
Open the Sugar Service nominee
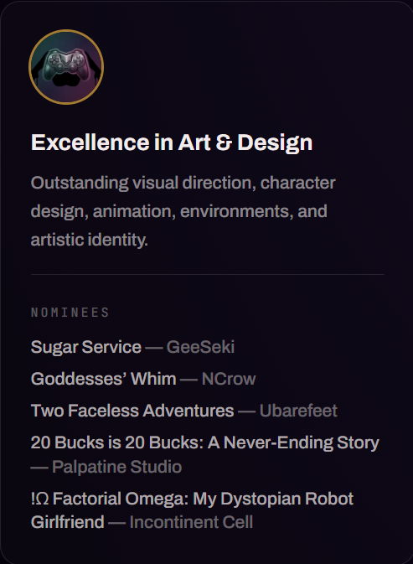[x=86, y=348]
